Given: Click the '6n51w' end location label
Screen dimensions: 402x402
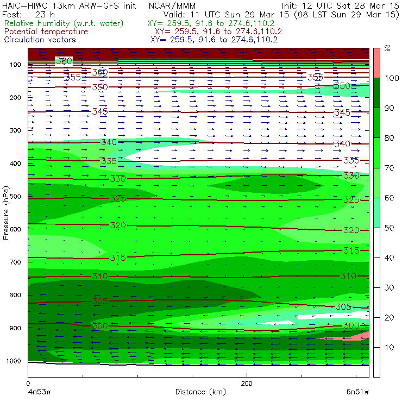Looking at the screenshot, I should point(357,392).
